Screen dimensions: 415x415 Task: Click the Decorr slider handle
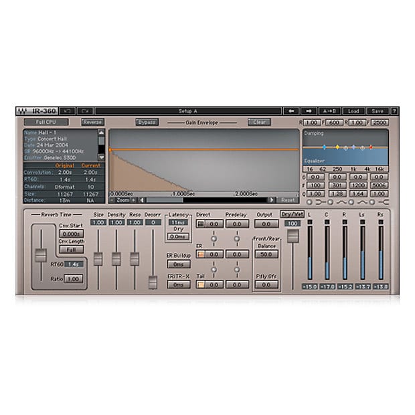click(x=153, y=282)
